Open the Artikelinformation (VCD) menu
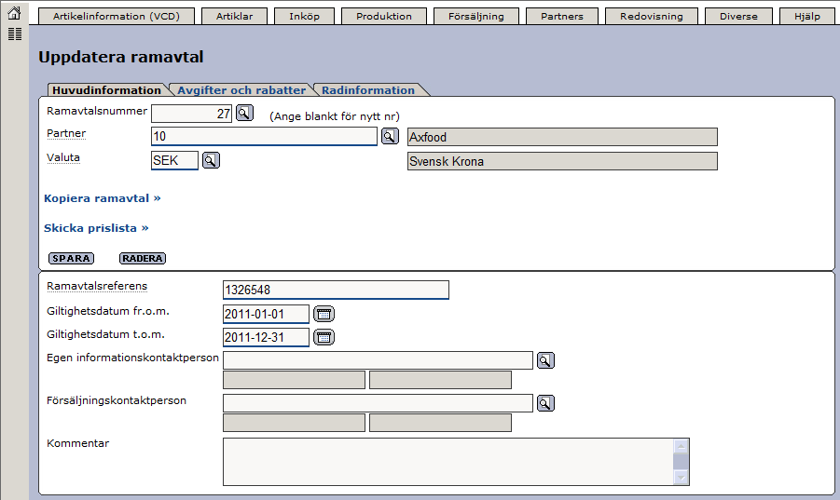The image size is (840, 500). tap(117, 16)
